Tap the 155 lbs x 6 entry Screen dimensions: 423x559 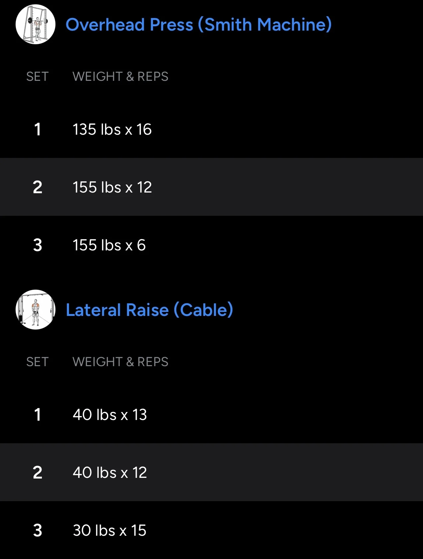pos(109,245)
